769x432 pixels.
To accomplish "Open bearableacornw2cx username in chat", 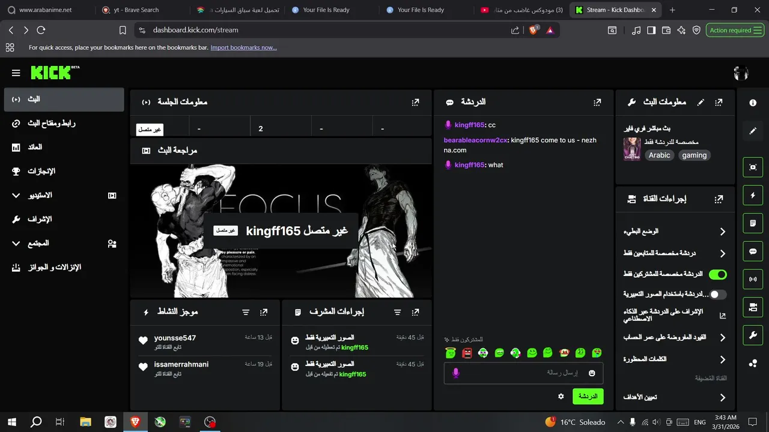I will coord(476,140).
